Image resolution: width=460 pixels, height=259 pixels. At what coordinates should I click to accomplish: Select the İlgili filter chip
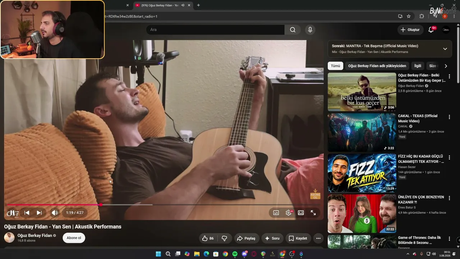click(x=418, y=66)
